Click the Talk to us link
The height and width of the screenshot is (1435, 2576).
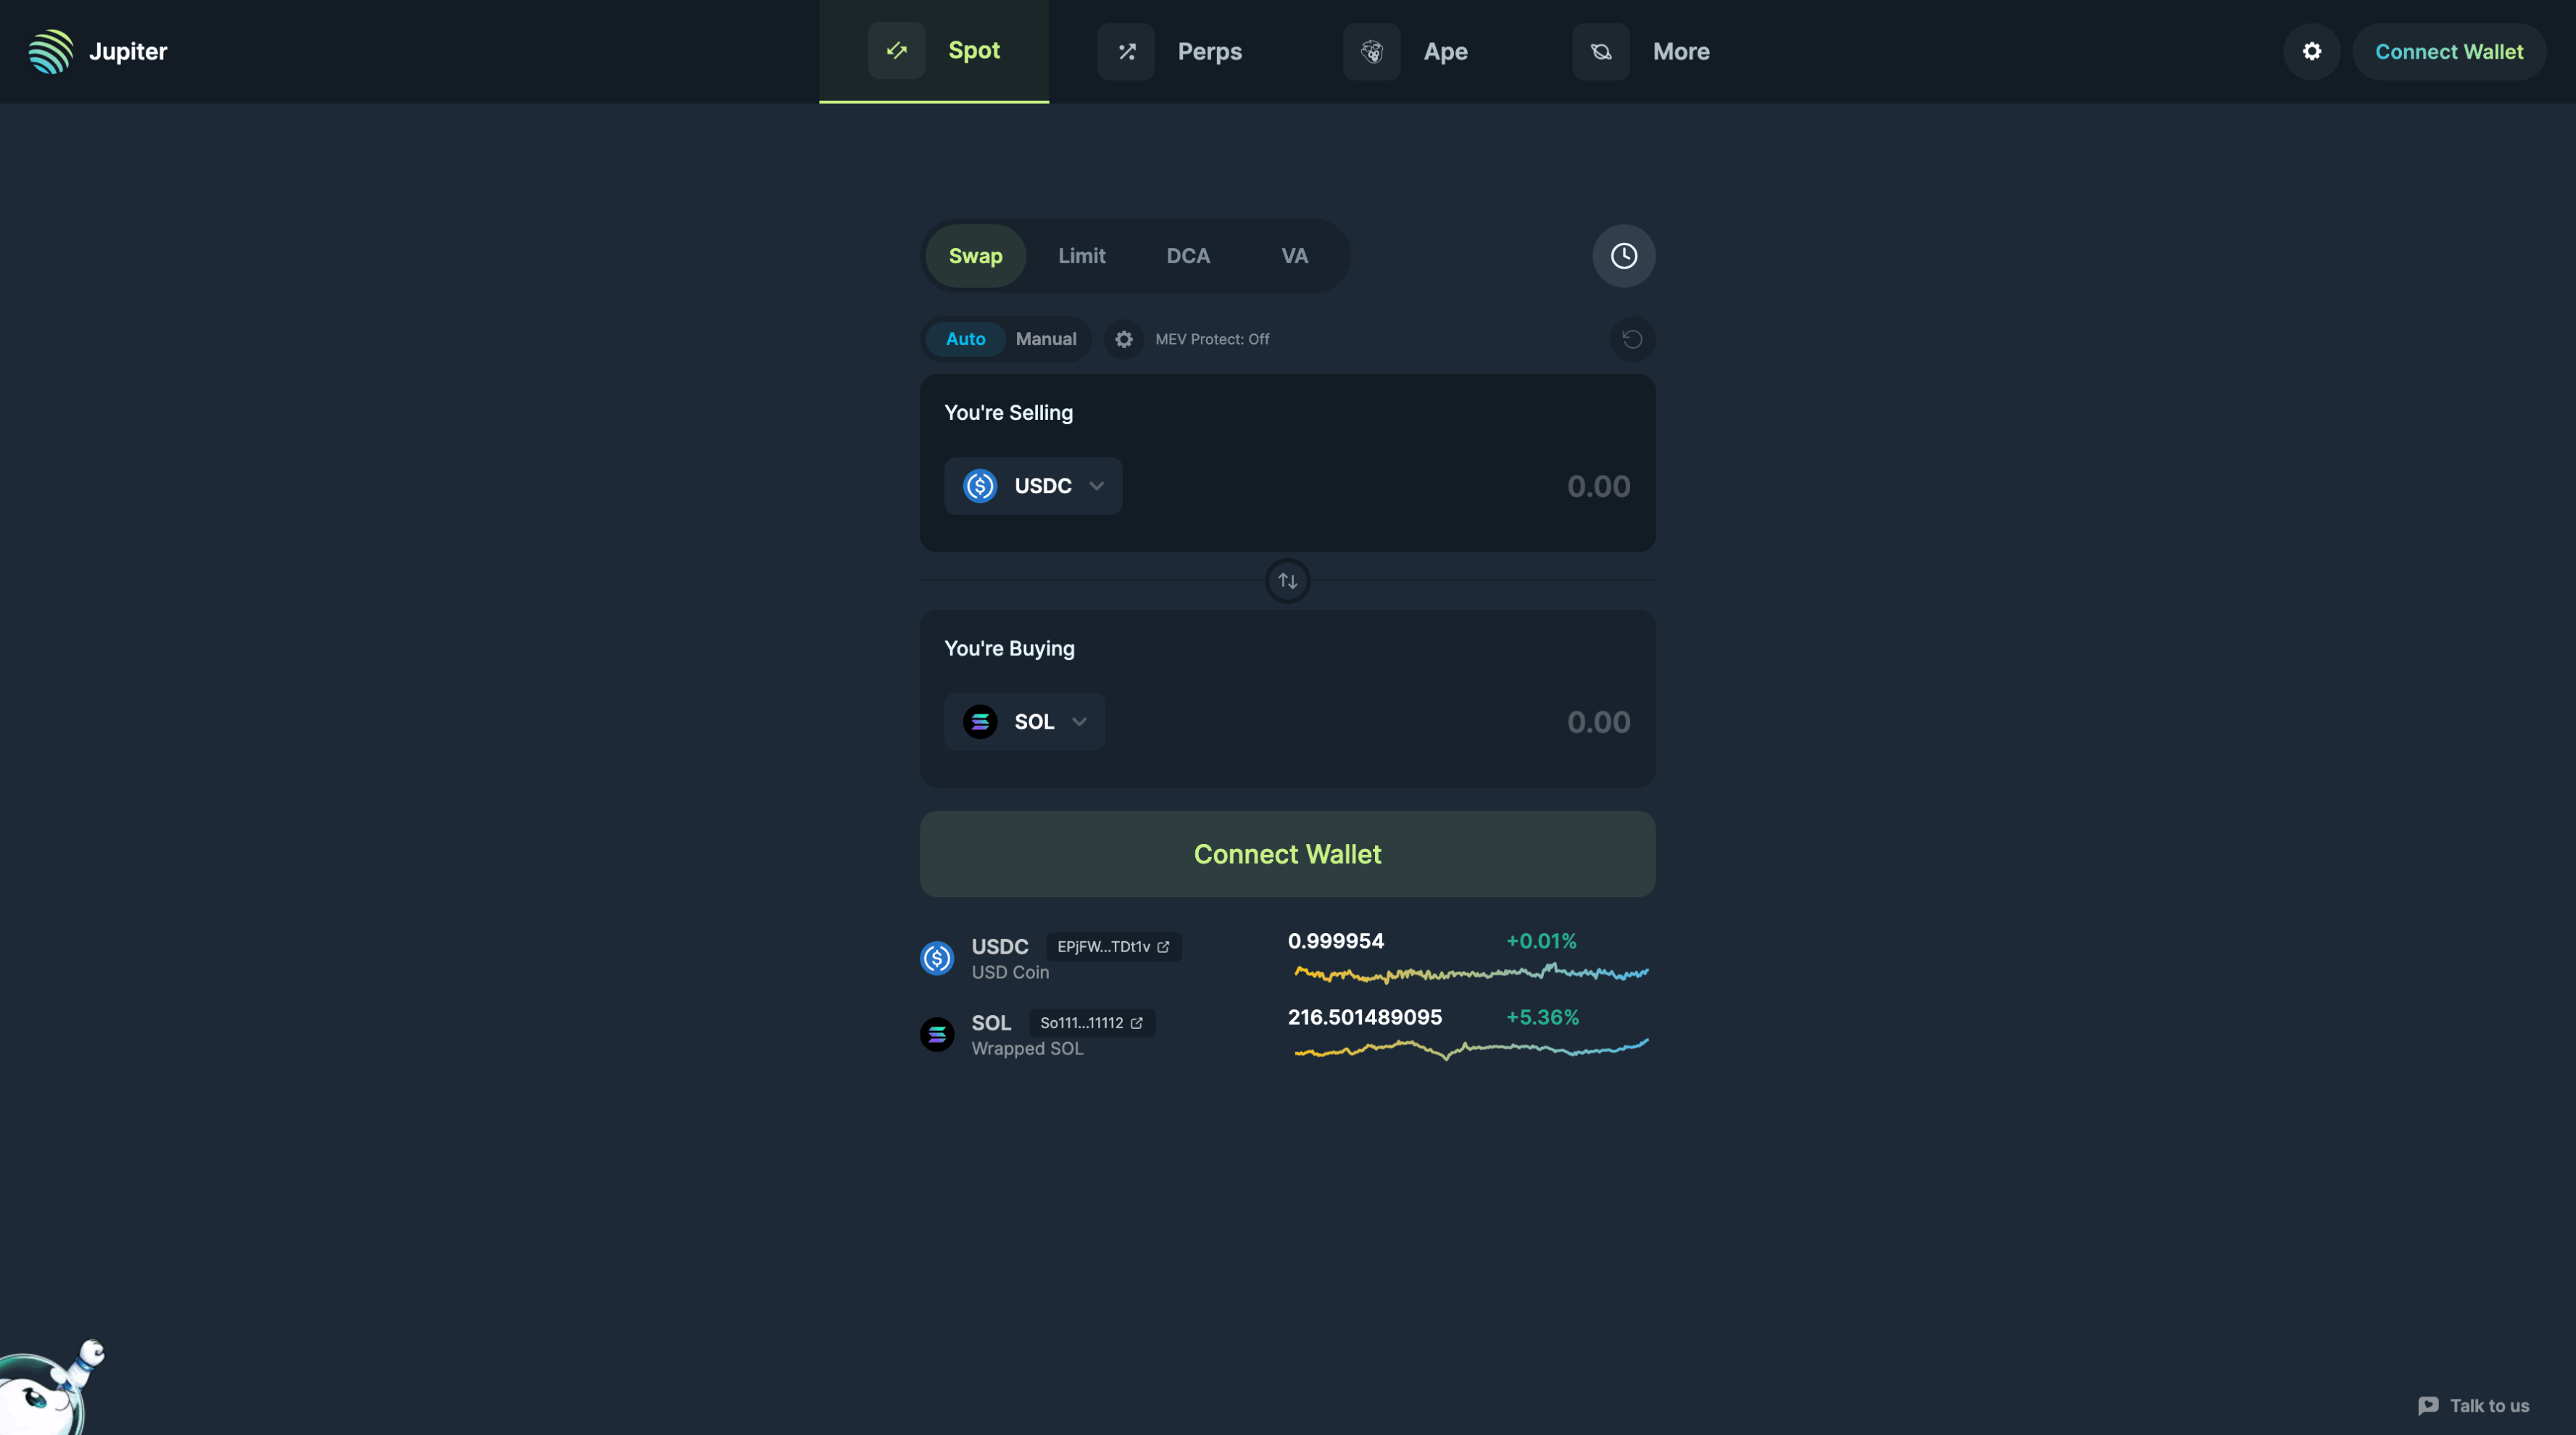tap(2473, 1405)
